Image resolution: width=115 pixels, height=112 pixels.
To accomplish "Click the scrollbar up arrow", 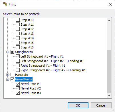I will [x=109, y=20].
